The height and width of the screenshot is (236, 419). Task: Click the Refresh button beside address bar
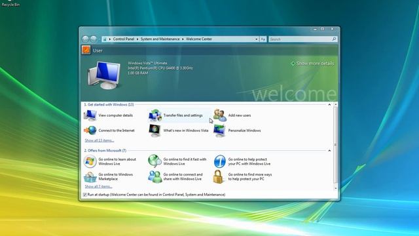[x=263, y=39]
